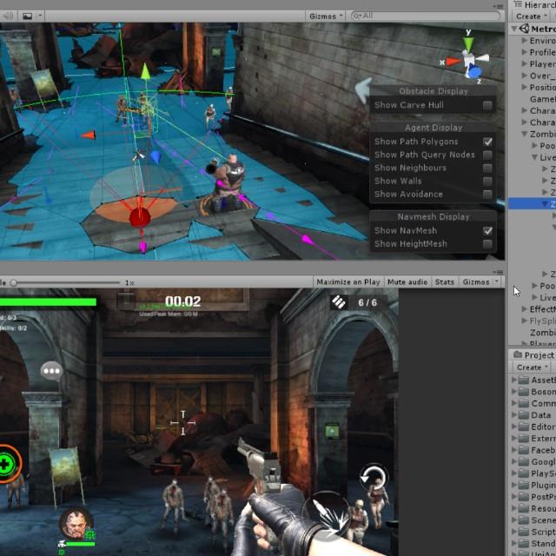The height and width of the screenshot is (556, 556).
Task: Tick the Show HeightMesh checkbox
Action: pyautogui.click(x=487, y=243)
